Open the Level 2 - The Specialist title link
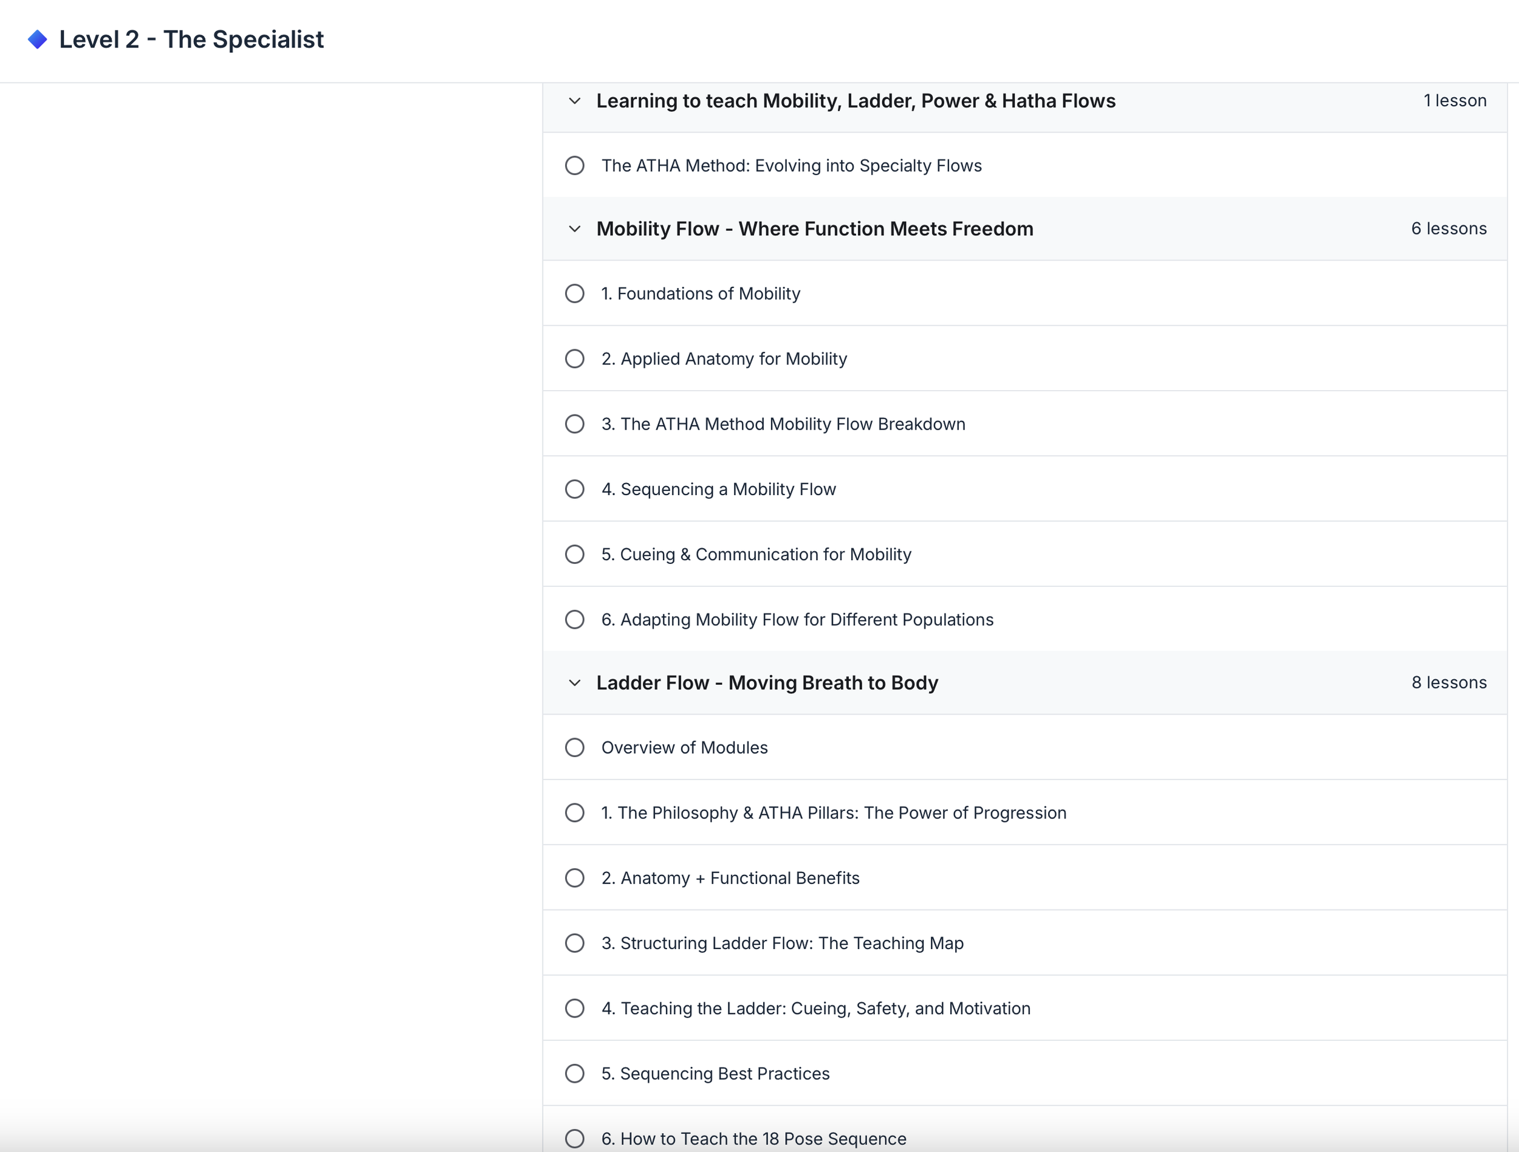 tap(191, 40)
